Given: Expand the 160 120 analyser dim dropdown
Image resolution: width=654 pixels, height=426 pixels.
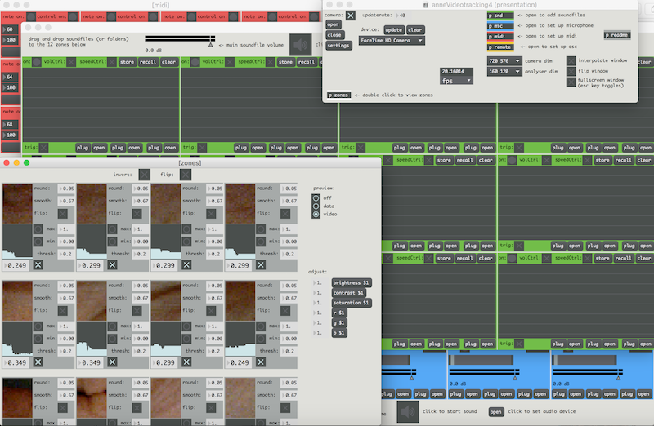Looking at the screenshot, I should (504, 72).
